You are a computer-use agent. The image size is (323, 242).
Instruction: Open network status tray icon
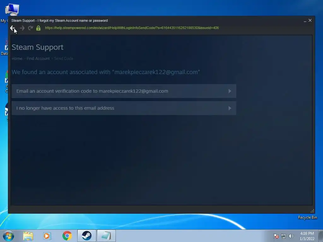[x=284, y=236]
